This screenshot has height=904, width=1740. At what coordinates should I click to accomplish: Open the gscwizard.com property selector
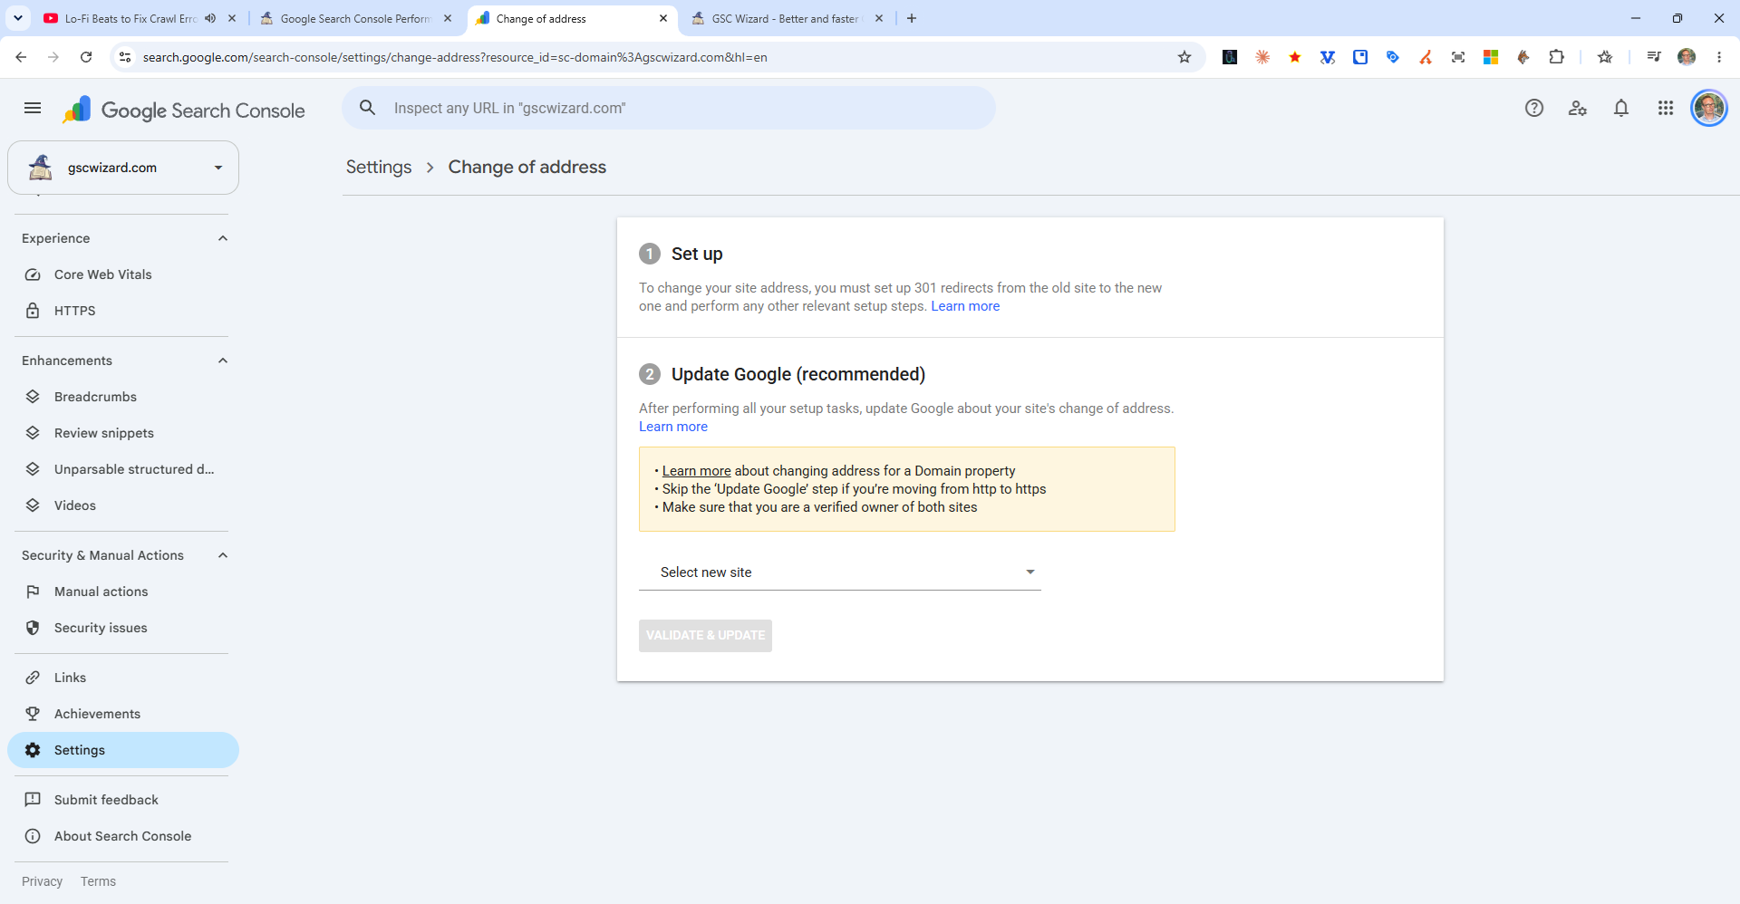click(123, 168)
